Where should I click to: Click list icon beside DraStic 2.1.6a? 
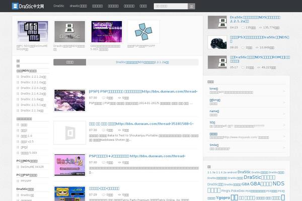click(18, 99)
